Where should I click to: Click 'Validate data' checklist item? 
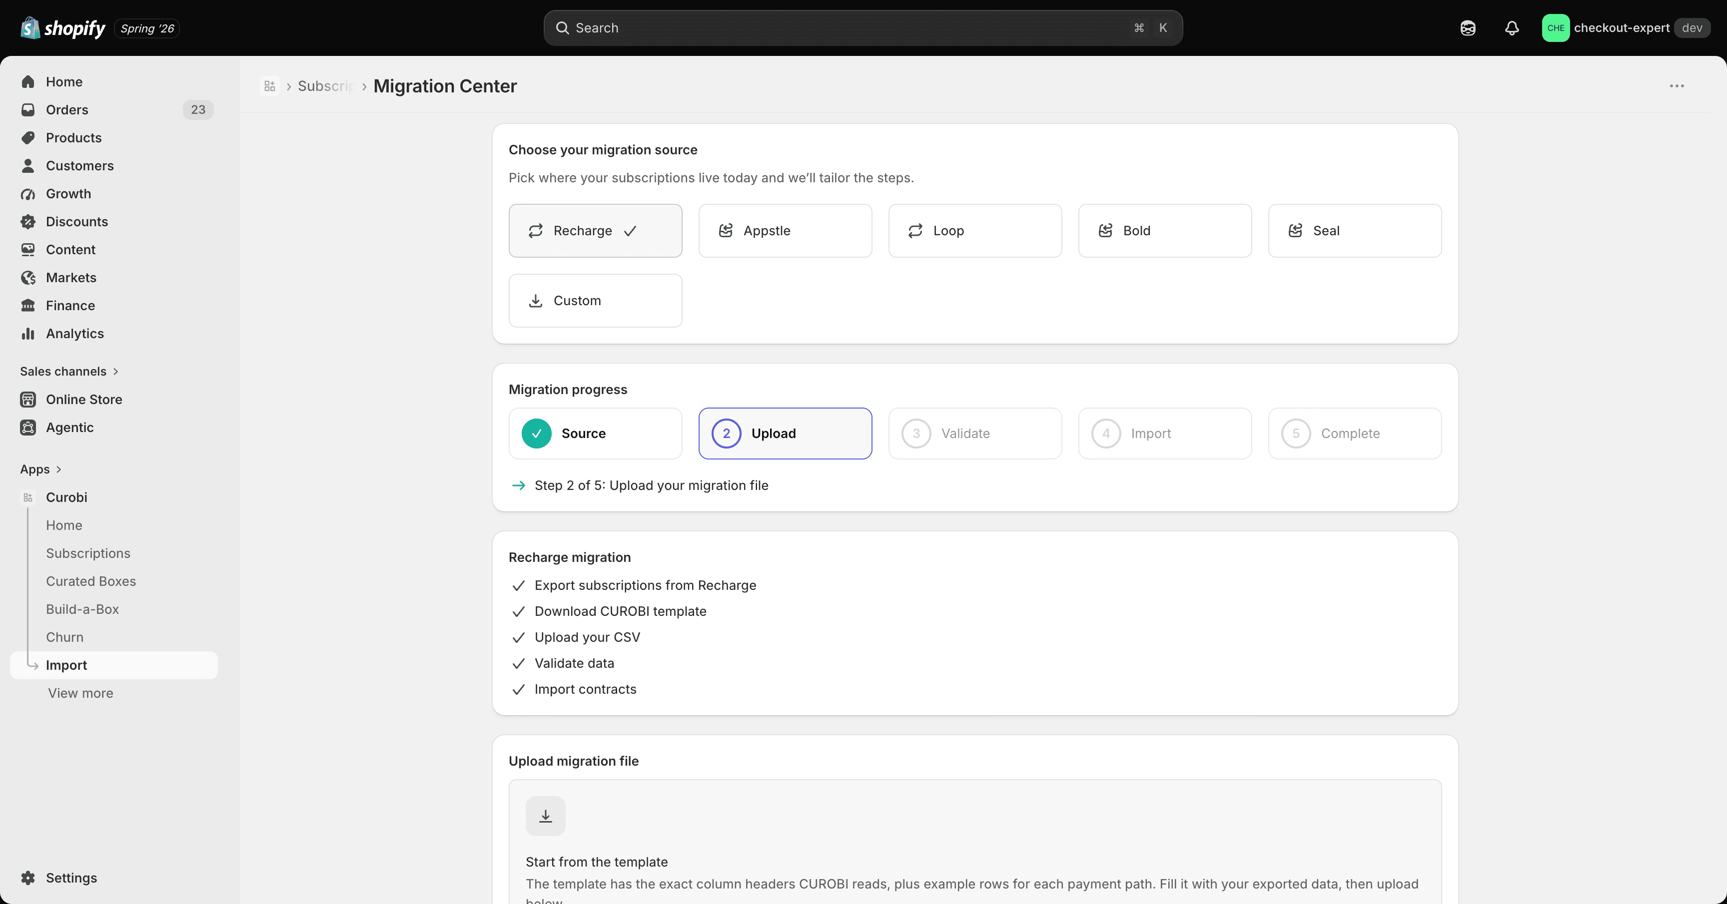(x=574, y=663)
